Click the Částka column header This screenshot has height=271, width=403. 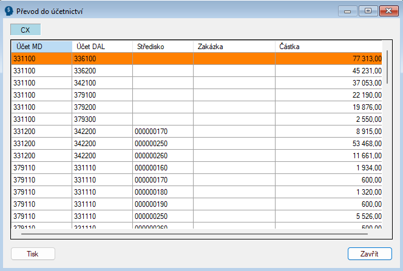coord(328,47)
